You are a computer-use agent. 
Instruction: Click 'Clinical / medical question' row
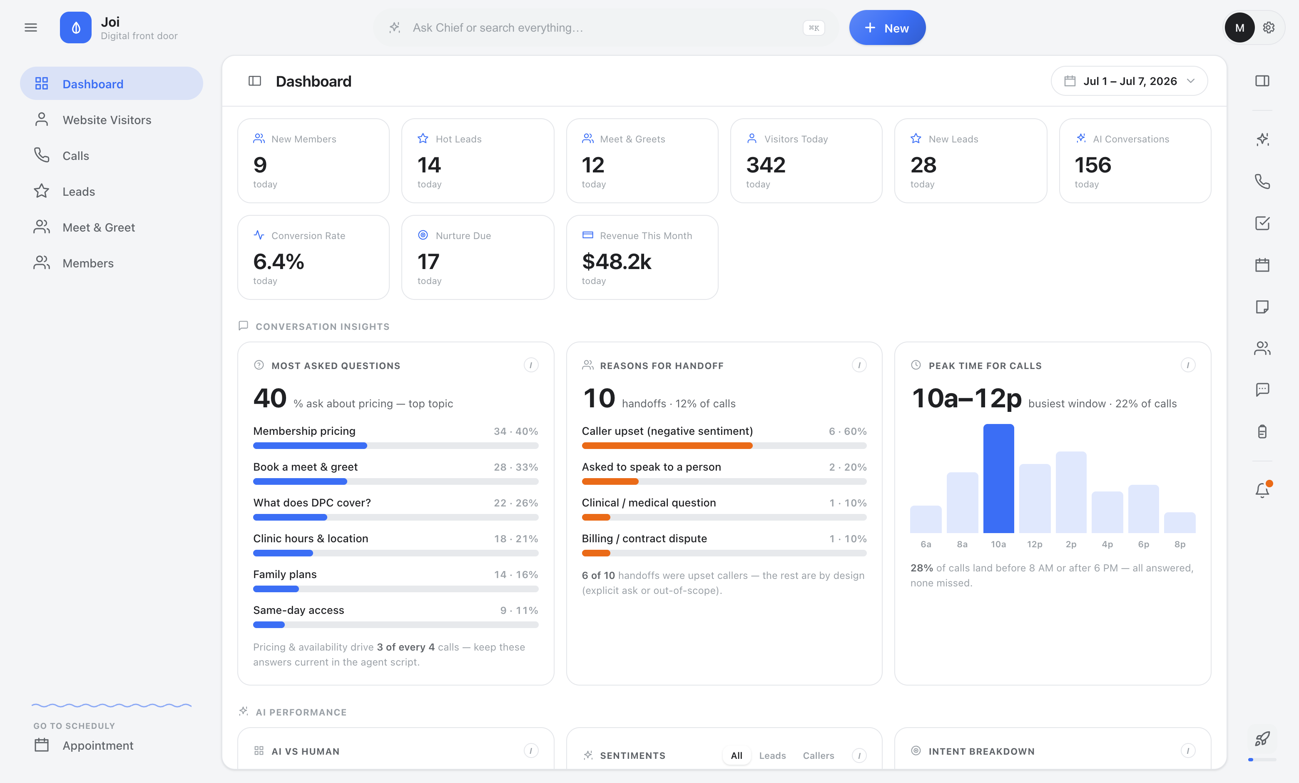[724, 509]
